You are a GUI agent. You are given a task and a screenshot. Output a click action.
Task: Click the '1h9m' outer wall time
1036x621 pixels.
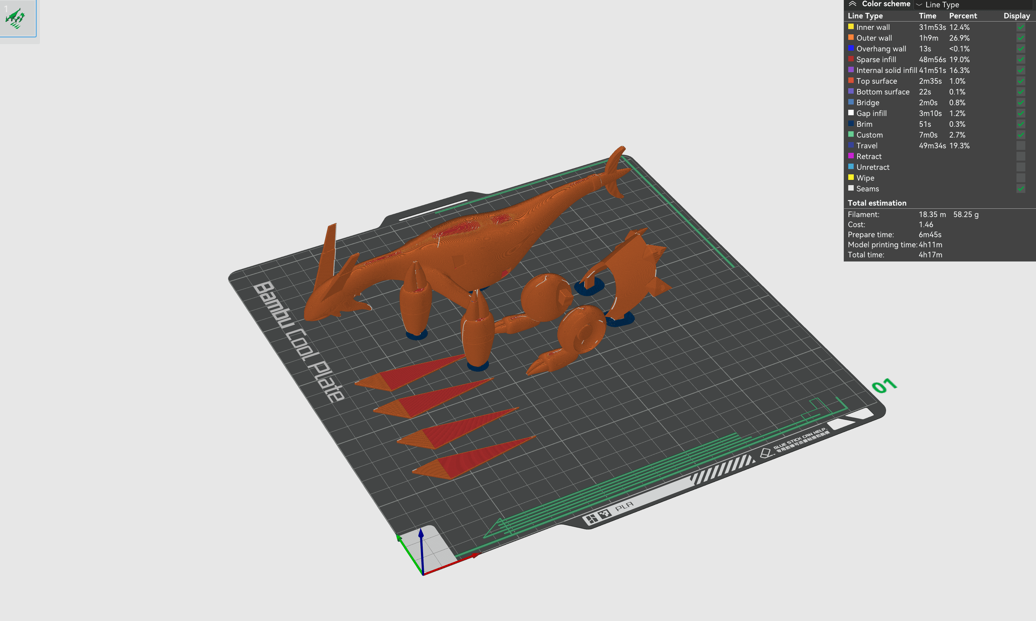928,38
